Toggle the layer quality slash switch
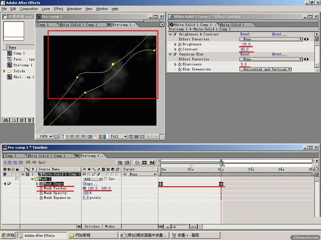321x240 pixels. (94, 174)
